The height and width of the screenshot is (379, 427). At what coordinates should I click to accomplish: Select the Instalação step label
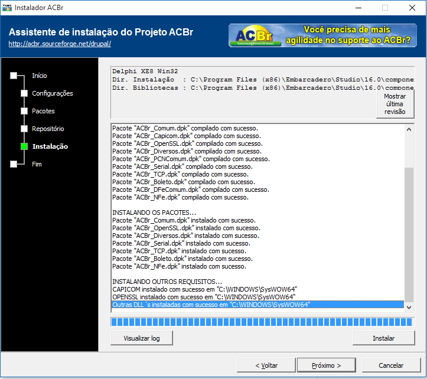50,146
